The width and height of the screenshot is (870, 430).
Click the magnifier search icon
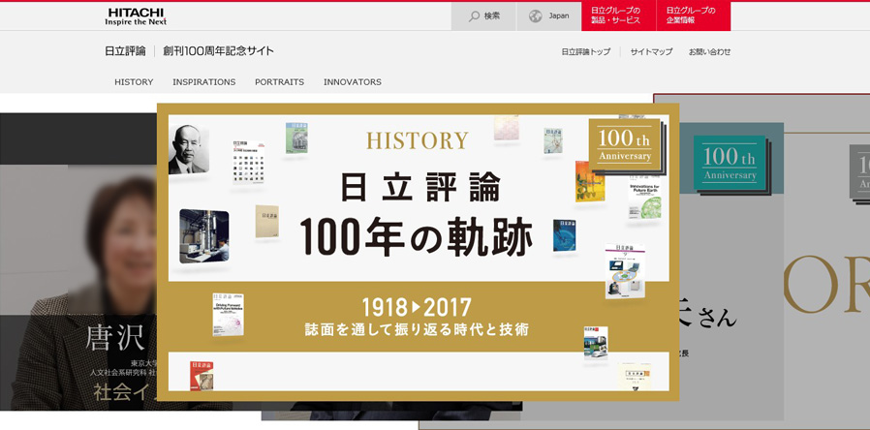tap(474, 16)
